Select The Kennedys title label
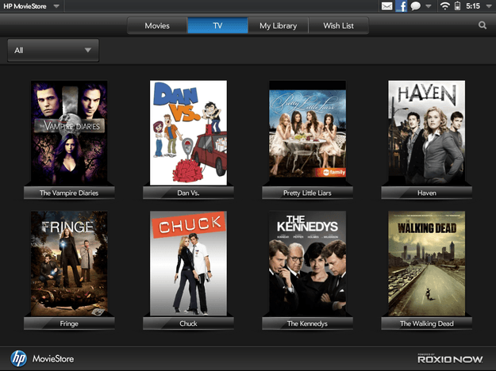The width and height of the screenshot is (496, 371). 307,323
